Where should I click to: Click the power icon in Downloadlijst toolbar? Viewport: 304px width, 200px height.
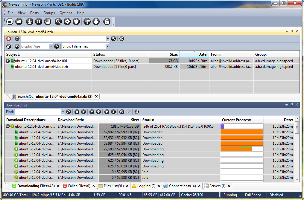tap(121, 112)
